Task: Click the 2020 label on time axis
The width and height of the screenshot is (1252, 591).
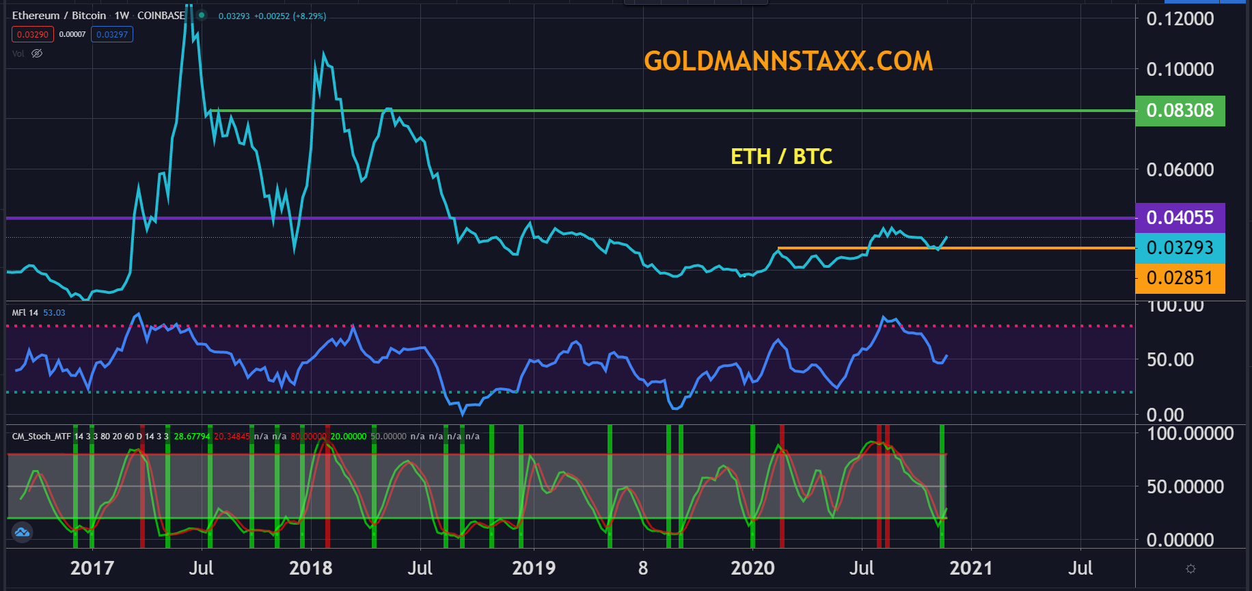Action: pyautogui.click(x=752, y=568)
